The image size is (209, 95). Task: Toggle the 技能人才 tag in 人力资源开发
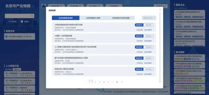point(17,69)
